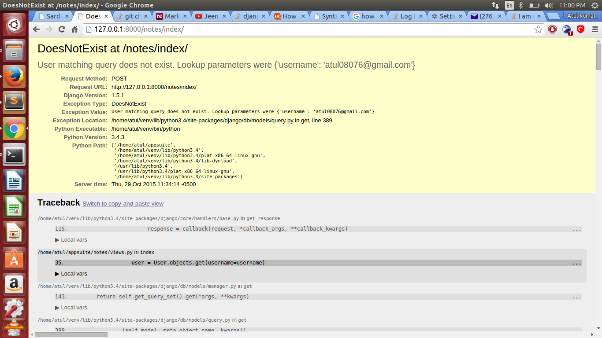Viewport: 602px width, 338px height.
Task: Click 'Switch to copy-and-paste view' link
Action: [123, 204]
